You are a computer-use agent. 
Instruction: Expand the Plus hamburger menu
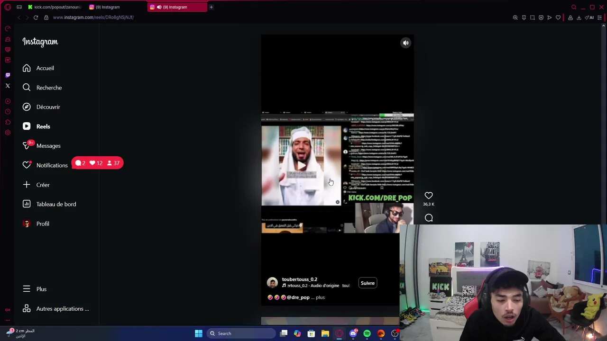[35, 289]
